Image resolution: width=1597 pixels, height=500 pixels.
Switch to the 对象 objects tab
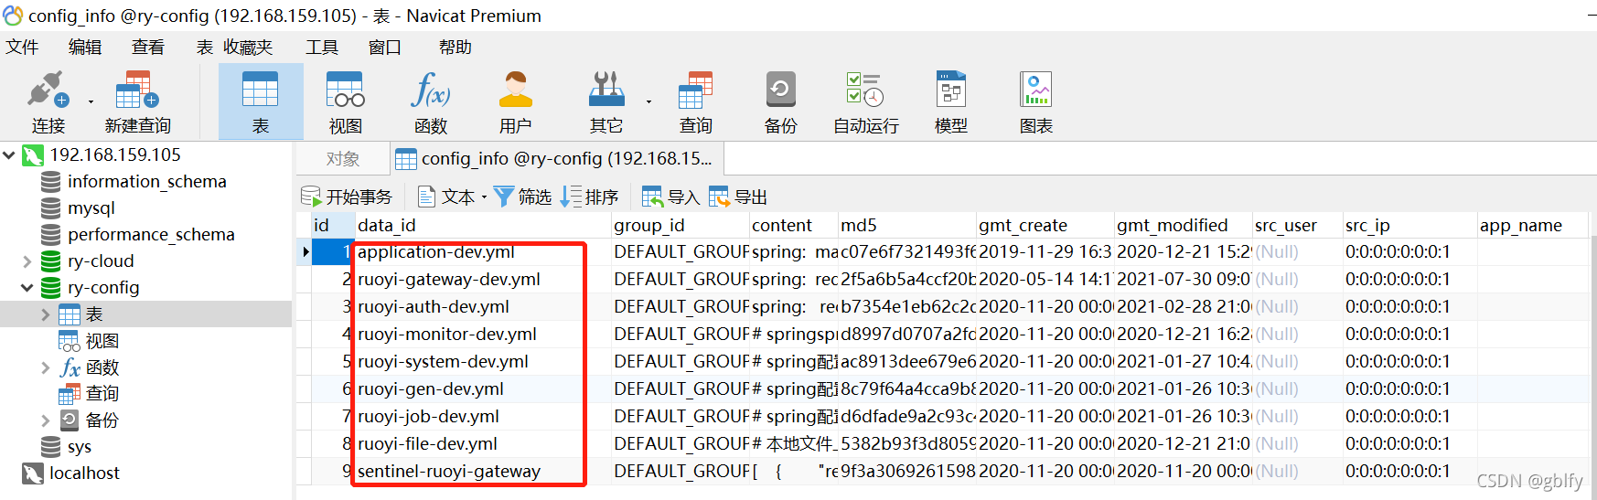(343, 159)
